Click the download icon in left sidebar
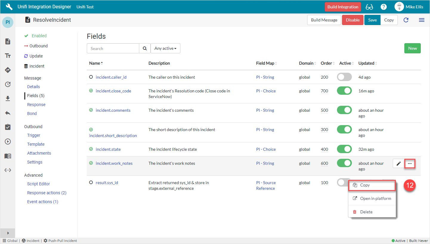 coord(8,99)
